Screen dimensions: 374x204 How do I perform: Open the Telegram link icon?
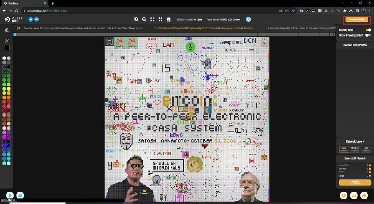[37, 20]
